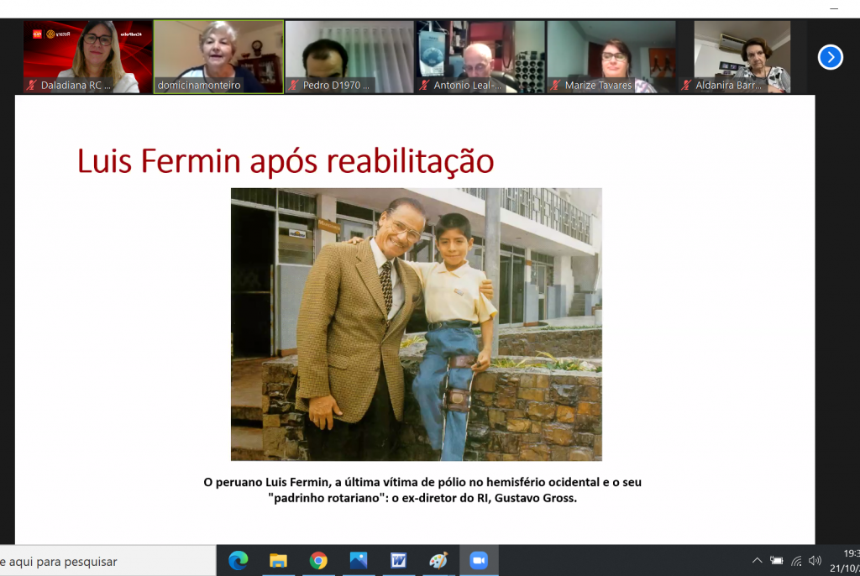The height and width of the screenshot is (576, 860).
Task: Check the battery status tray icon
Action: point(777,561)
